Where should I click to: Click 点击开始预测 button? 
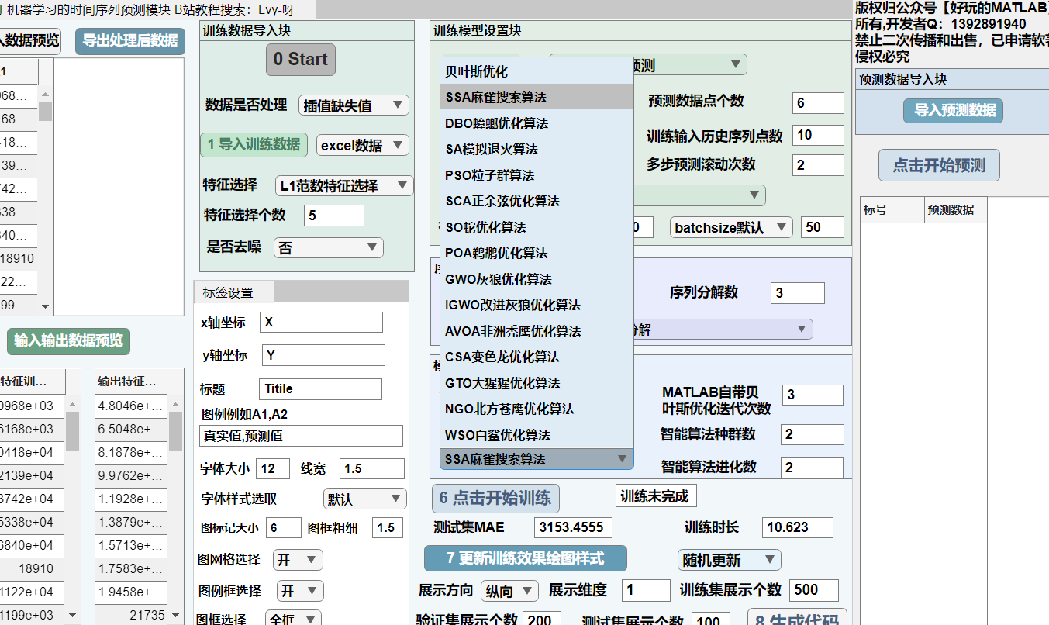click(938, 166)
